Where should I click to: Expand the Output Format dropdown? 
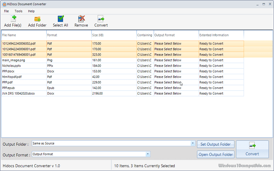[x=148, y=154]
